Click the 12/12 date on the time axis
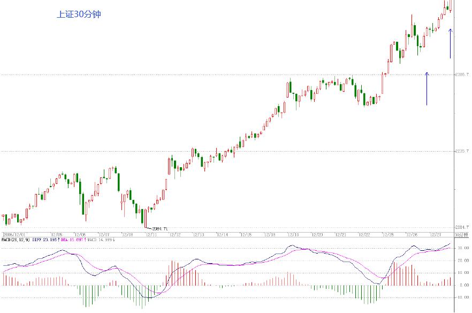The image size is (472, 313). click(x=175, y=234)
